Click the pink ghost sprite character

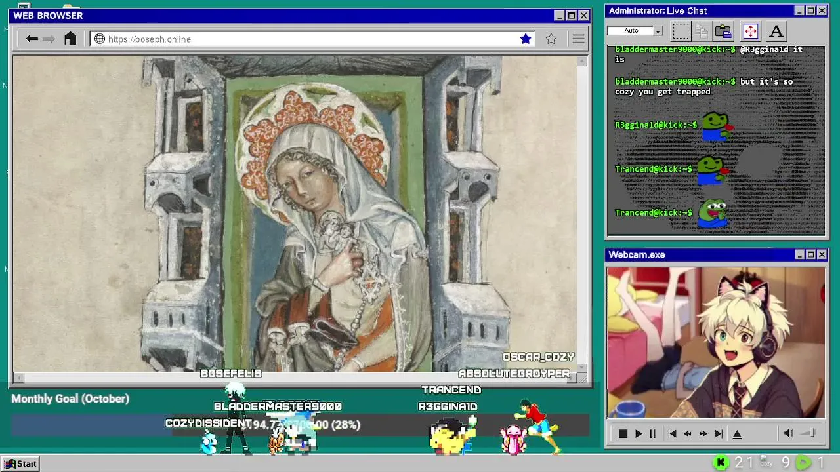(513, 439)
